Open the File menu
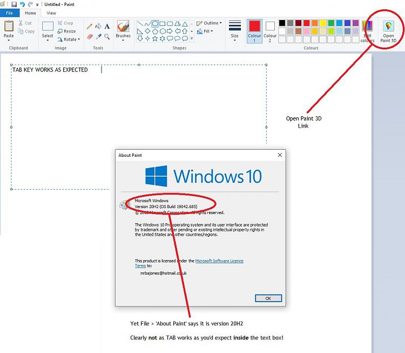This screenshot has height=353, width=405. click(10, 13)
